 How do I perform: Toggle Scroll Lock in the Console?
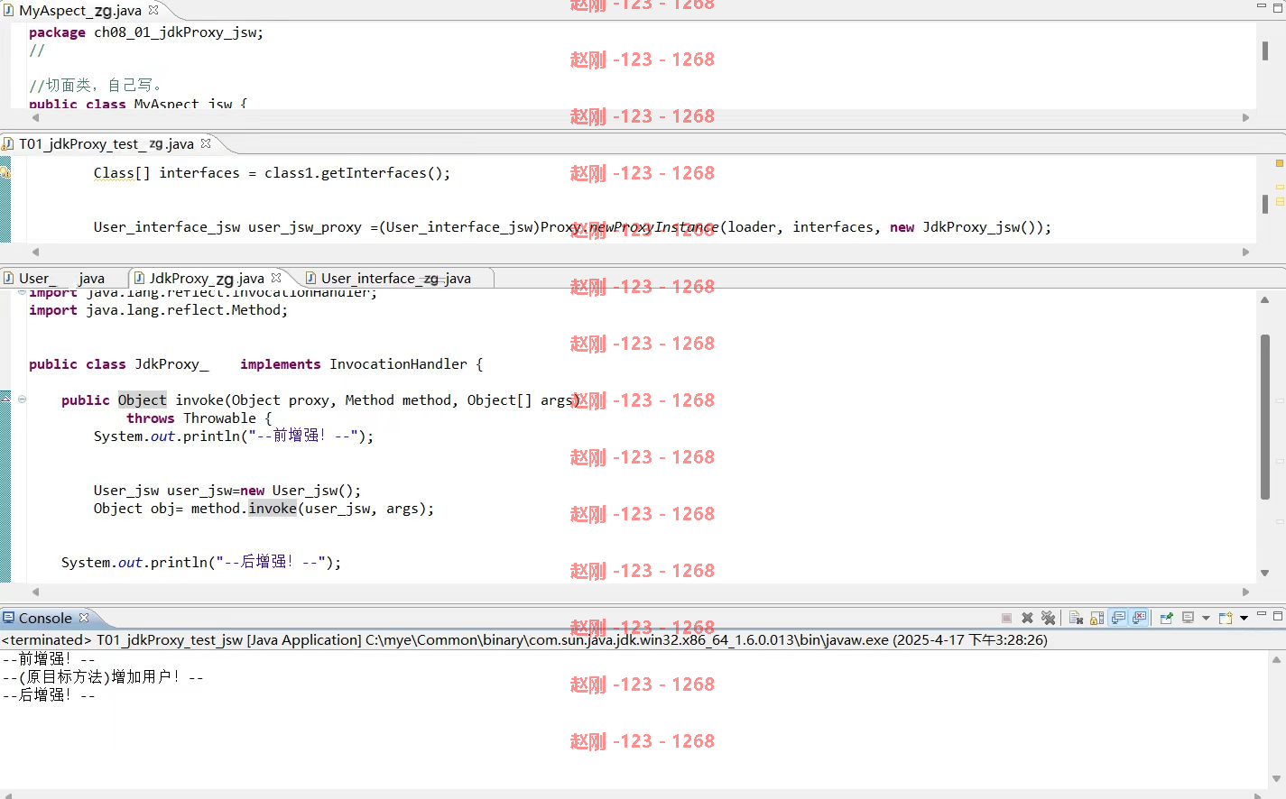[x=1096, y=618]
